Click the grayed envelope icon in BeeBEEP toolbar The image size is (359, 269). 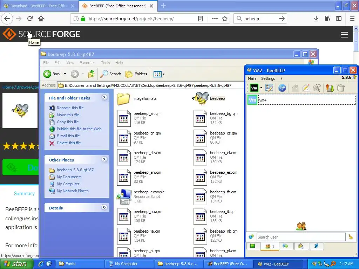(295, 88)
